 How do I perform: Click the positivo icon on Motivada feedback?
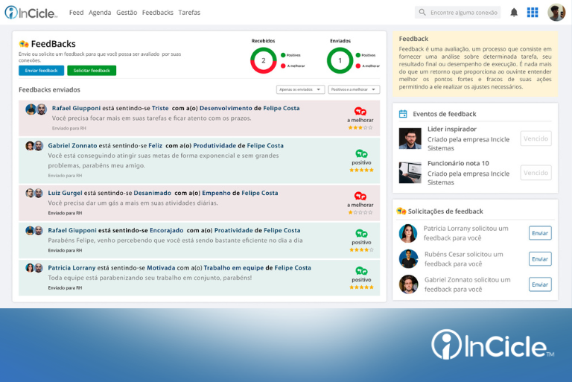click(x=361, y=271)
